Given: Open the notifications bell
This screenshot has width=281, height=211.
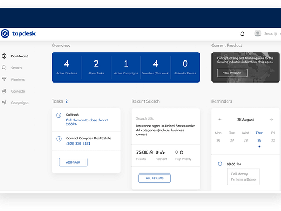Looking at the screenshot, I should coord(242,33).
